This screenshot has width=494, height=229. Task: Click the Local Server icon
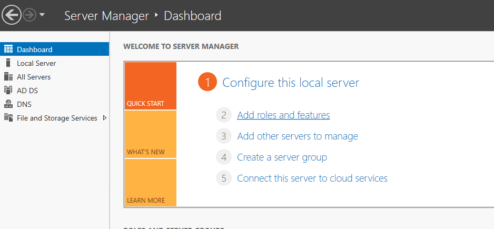(x=8, y=63)
